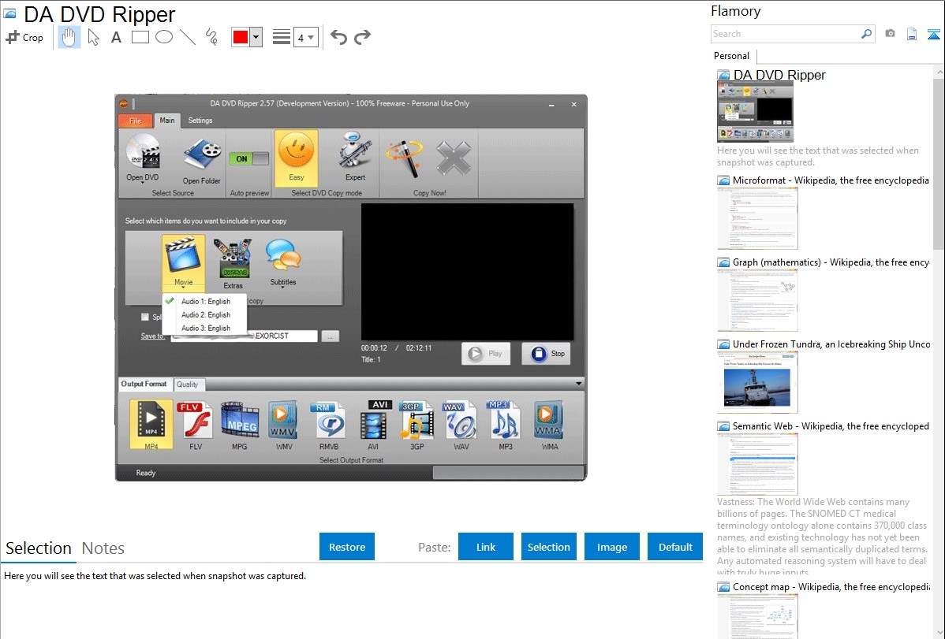Switch to the Selection tab
The width and height of the screenshot is (945, 639).
tap(39, 548)
